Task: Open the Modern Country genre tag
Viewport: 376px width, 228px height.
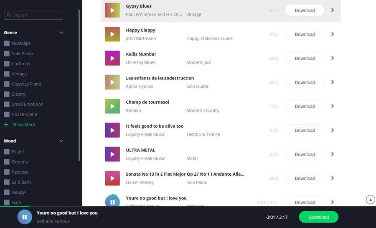Action: 203,110
